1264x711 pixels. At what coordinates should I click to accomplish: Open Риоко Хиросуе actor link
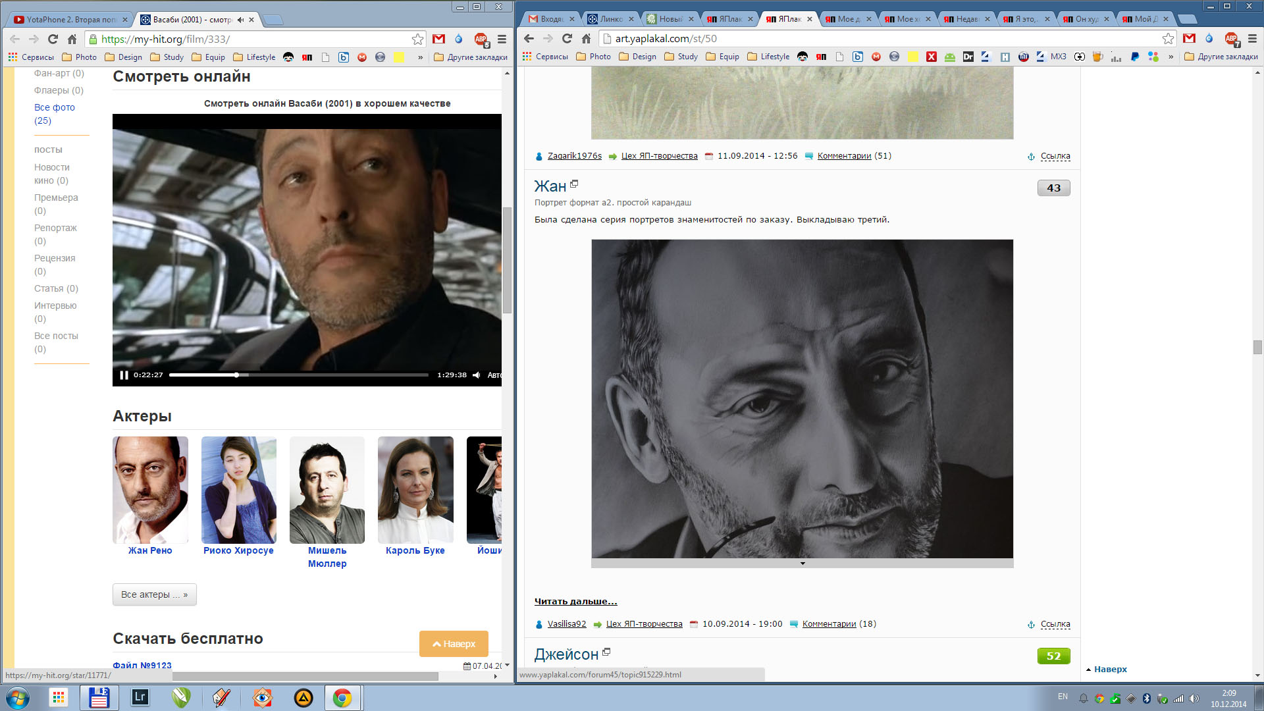(x=238, y=550)
